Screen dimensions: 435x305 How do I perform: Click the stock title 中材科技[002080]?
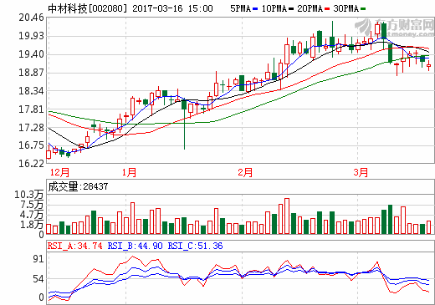(88, 8)
